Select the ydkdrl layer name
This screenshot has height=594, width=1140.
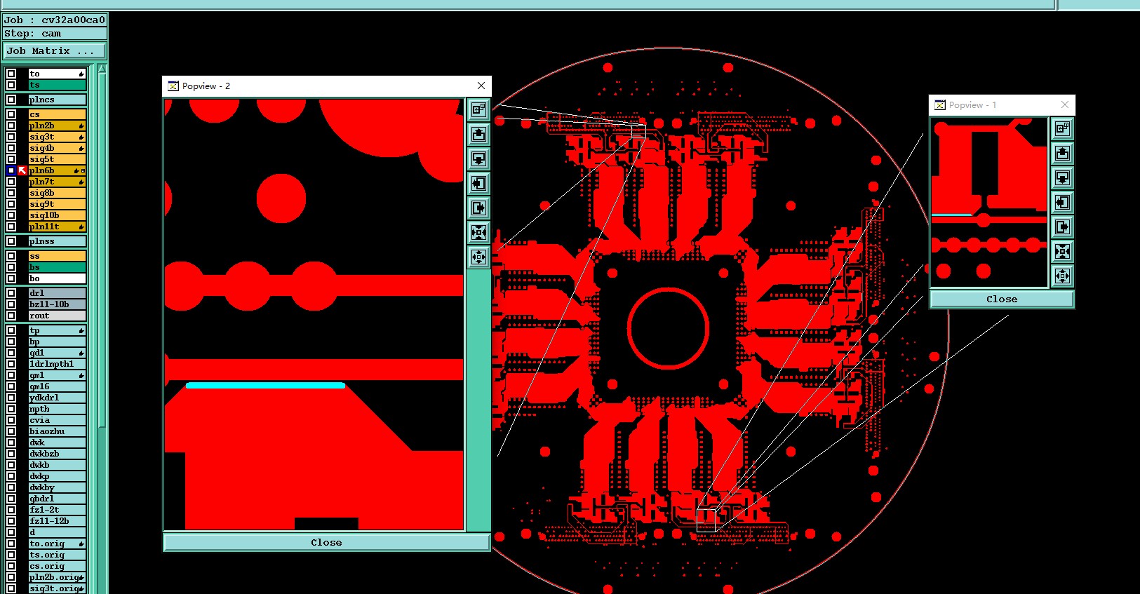[57, 398]
